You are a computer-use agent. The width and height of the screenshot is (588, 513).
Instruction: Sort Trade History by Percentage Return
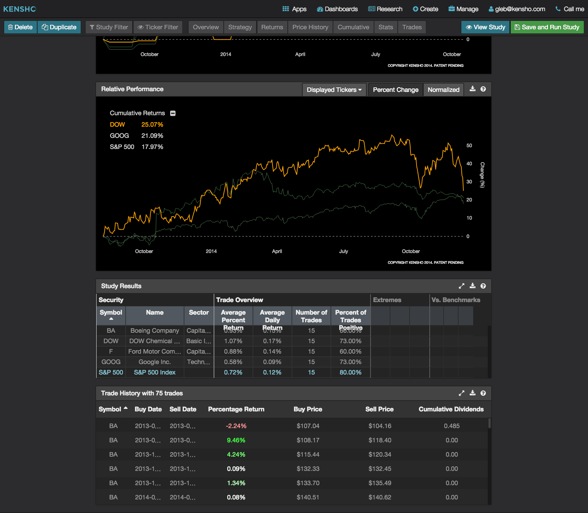click(x=236, y=409)
